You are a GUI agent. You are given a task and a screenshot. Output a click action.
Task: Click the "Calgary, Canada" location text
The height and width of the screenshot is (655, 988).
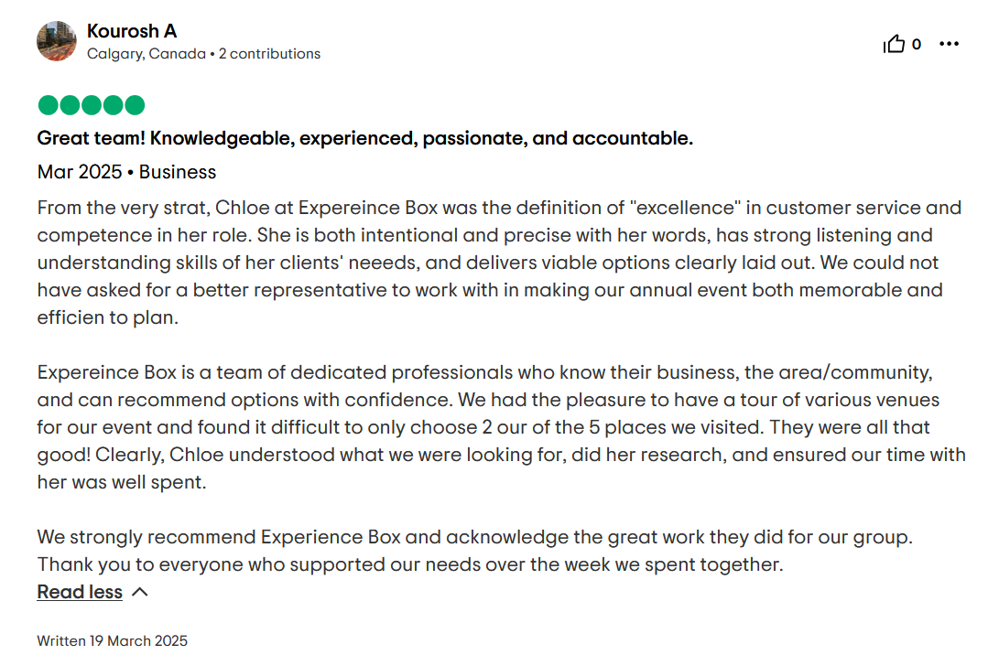pos(147,54)
